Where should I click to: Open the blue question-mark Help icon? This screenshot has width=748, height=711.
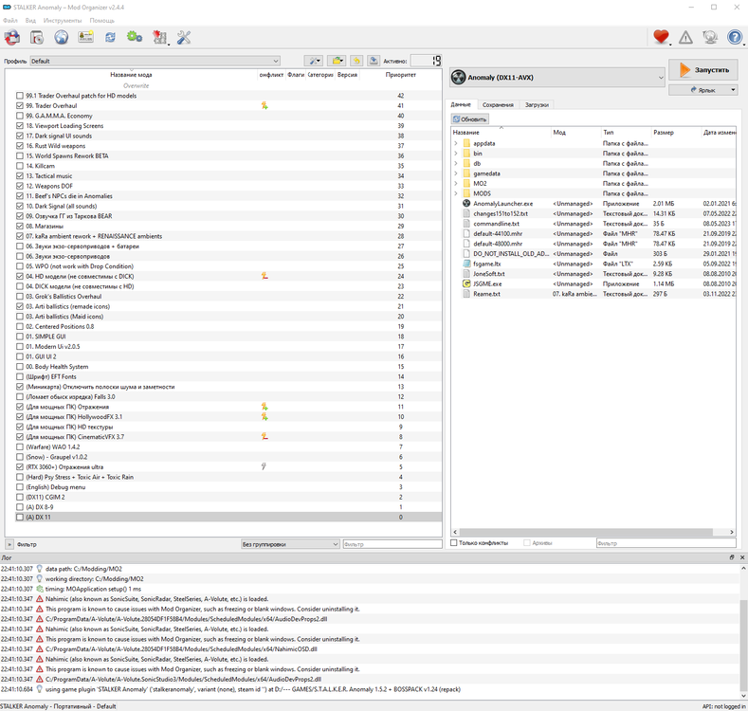(x=735, y=37)
